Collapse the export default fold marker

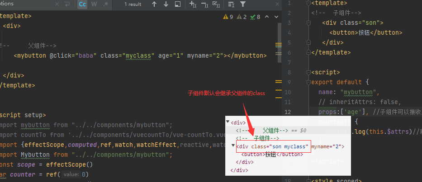click(308, 82)
